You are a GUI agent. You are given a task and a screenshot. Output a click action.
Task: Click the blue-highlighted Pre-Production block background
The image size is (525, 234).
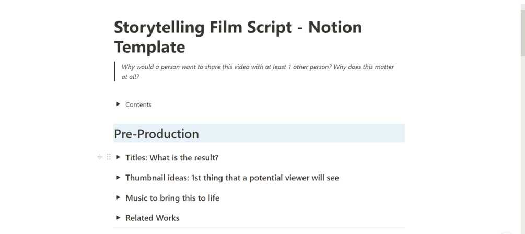(x=313, y=133)
